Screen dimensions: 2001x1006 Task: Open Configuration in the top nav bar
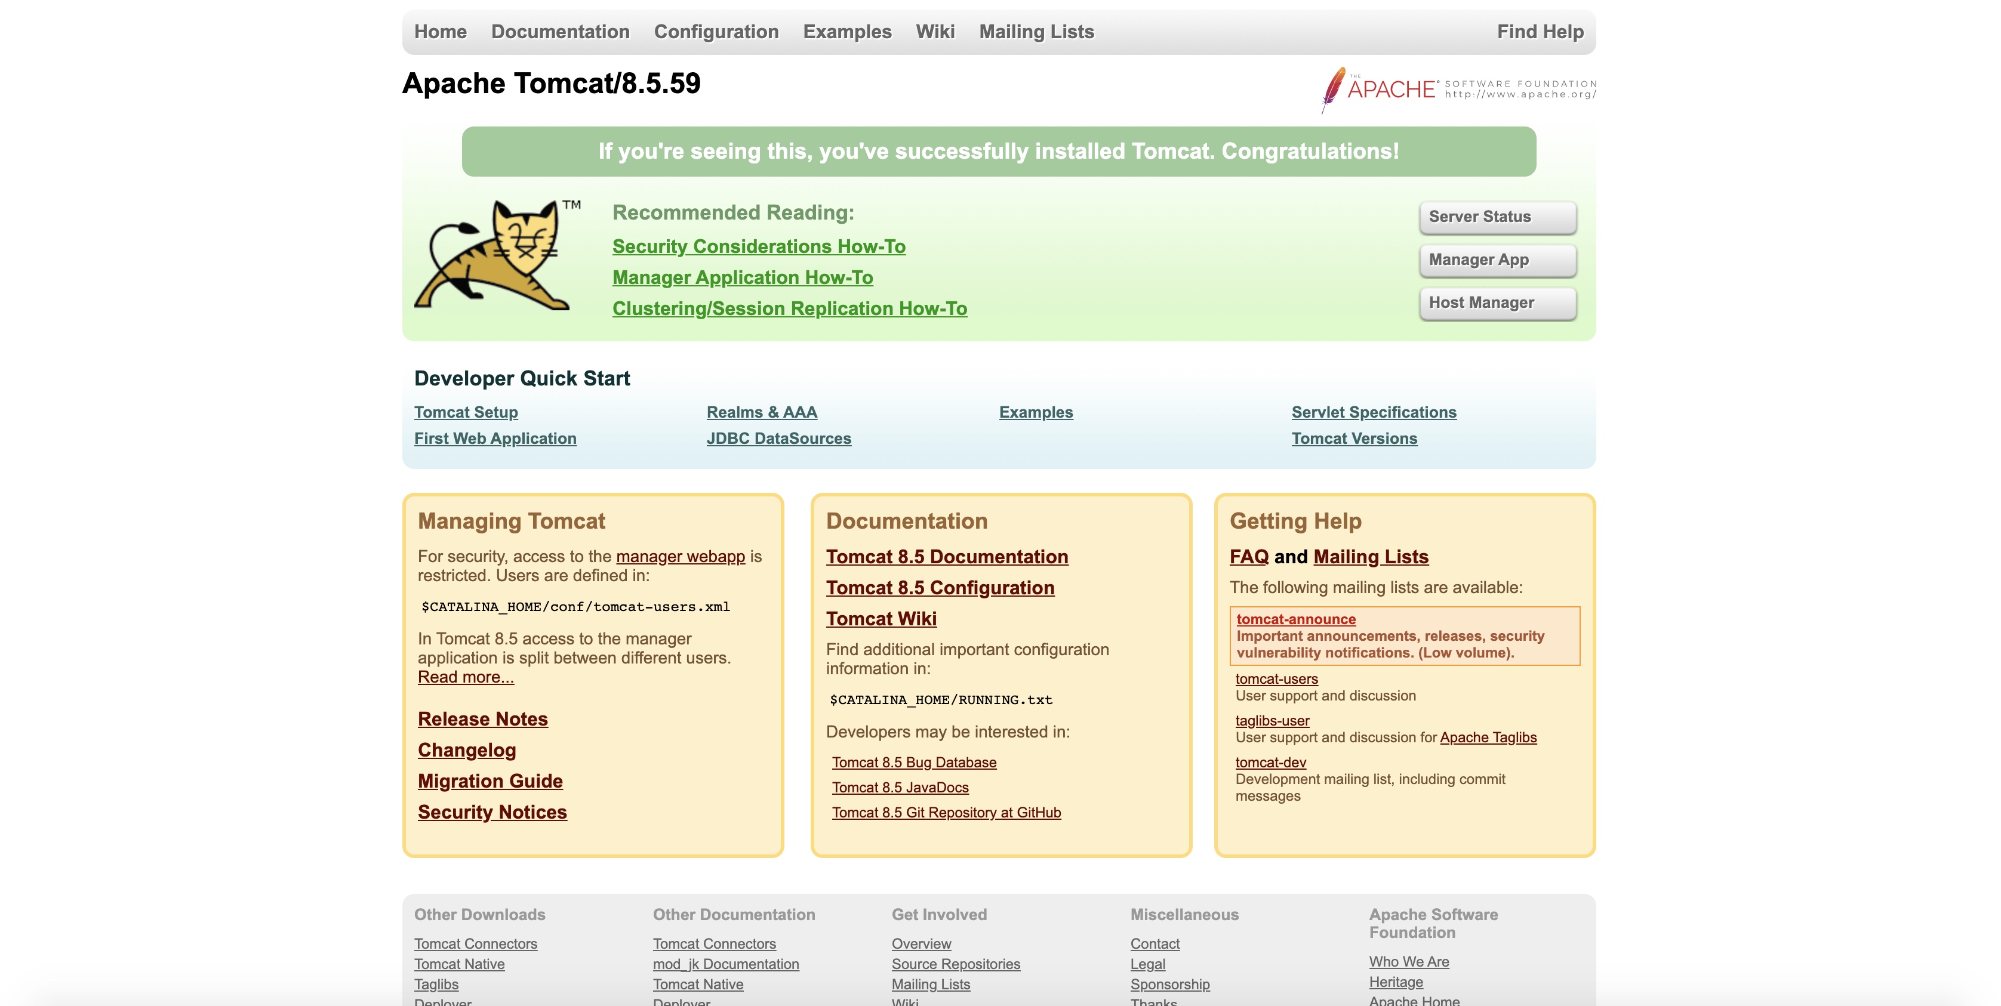(715, 32)
